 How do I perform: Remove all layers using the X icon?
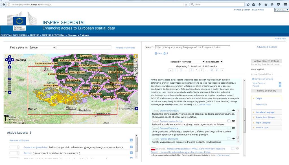131,140
